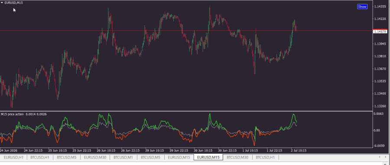Select the EURUSD,M30 chart tab
The width and height of the screenshot is (390, 165).
point(94,157)
